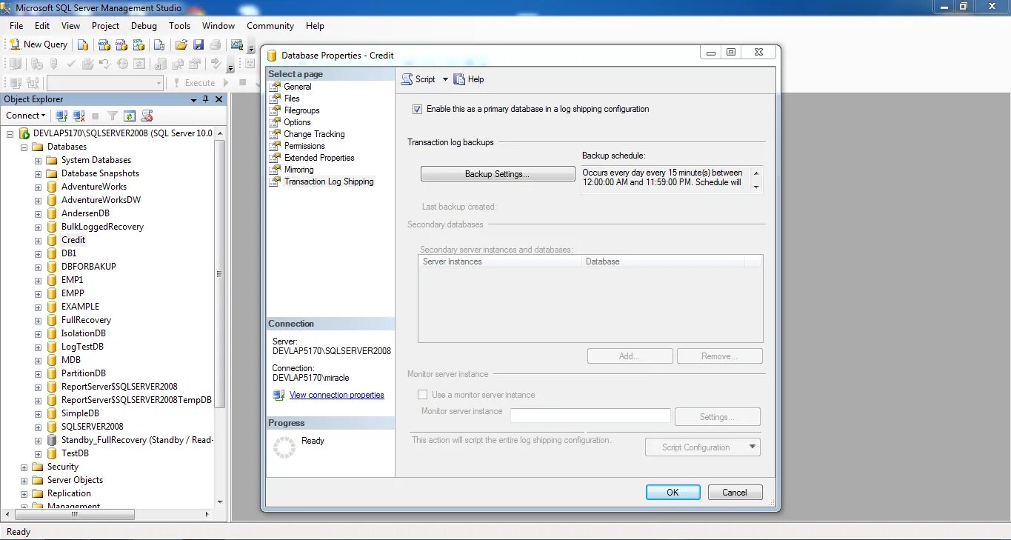The image size is (1011, 540).
Task: Refresh Object Explorer with the refresh icon
Action: 130,116
